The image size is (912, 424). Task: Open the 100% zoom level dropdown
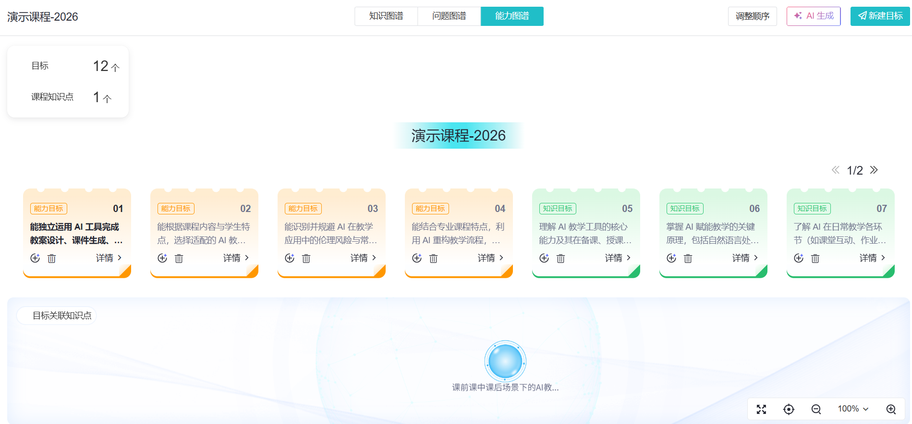click(x=853, y=409)
